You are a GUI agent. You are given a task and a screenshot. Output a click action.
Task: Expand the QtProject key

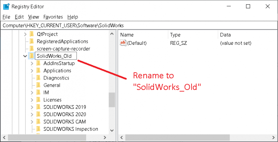25,34
